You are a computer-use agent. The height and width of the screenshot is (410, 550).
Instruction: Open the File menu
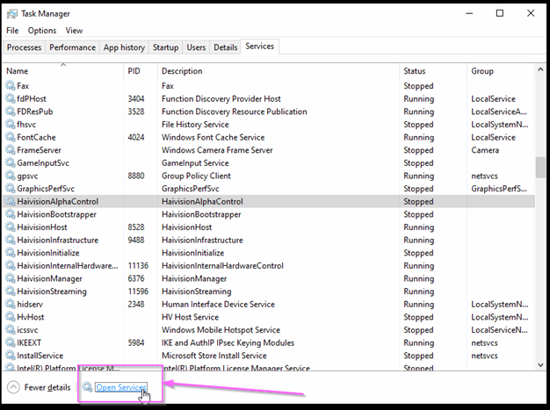click(x=12, y=31)
